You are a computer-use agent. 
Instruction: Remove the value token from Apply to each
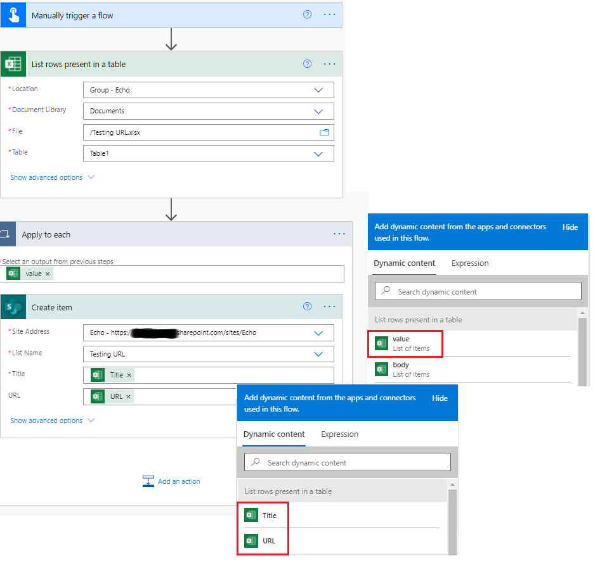pos(48,274)
